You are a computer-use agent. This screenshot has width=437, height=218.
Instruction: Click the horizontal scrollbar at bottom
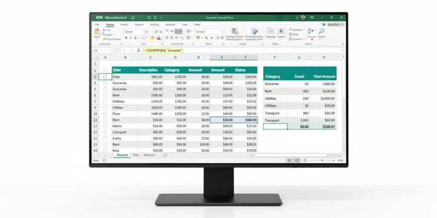297,155
